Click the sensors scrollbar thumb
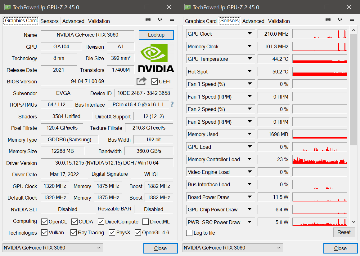Viewport: 360px width, 256px height. pos(353,90)
